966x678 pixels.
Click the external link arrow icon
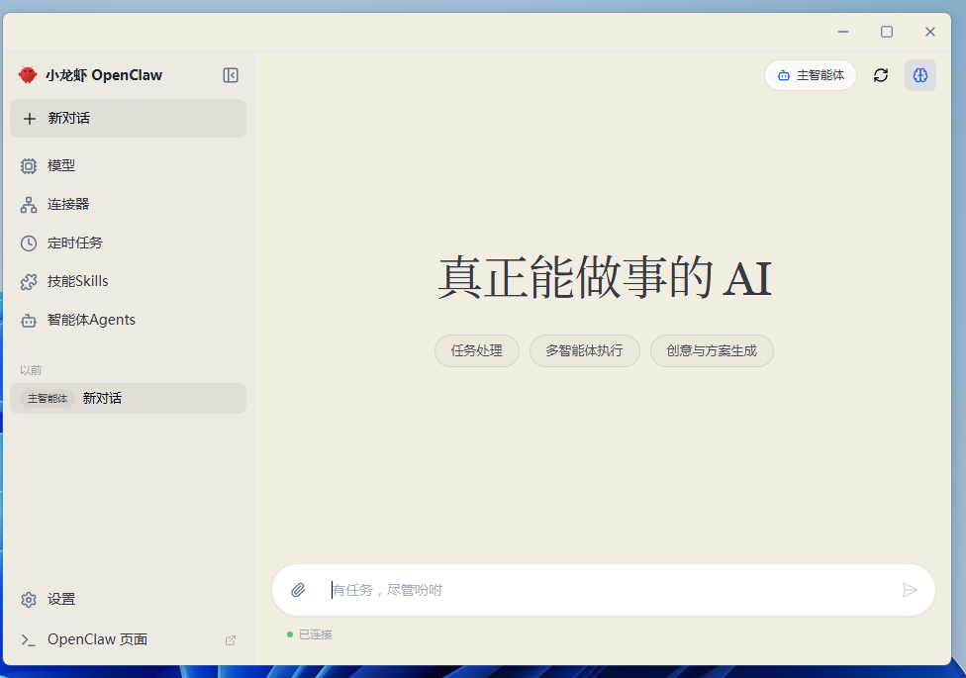[x=231, y=640]
